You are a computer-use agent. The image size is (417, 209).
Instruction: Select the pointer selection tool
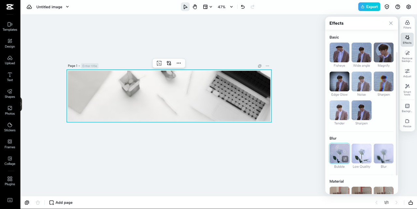tap(185, 7)
